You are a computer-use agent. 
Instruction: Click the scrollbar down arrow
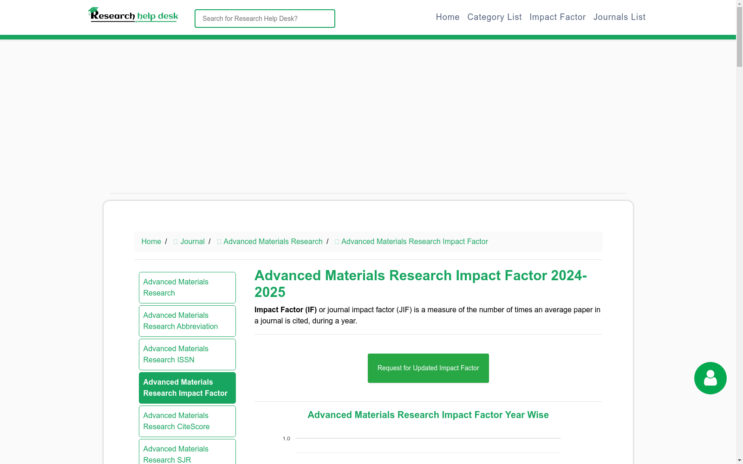tap(739, 460)
